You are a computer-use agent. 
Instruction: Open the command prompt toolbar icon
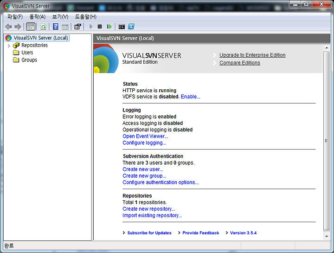122,27
